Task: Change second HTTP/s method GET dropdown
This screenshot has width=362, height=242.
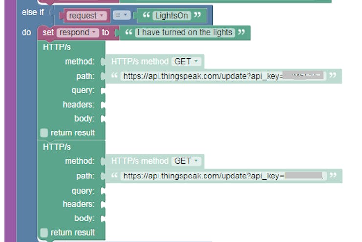Action: click(x=186, y=161)
